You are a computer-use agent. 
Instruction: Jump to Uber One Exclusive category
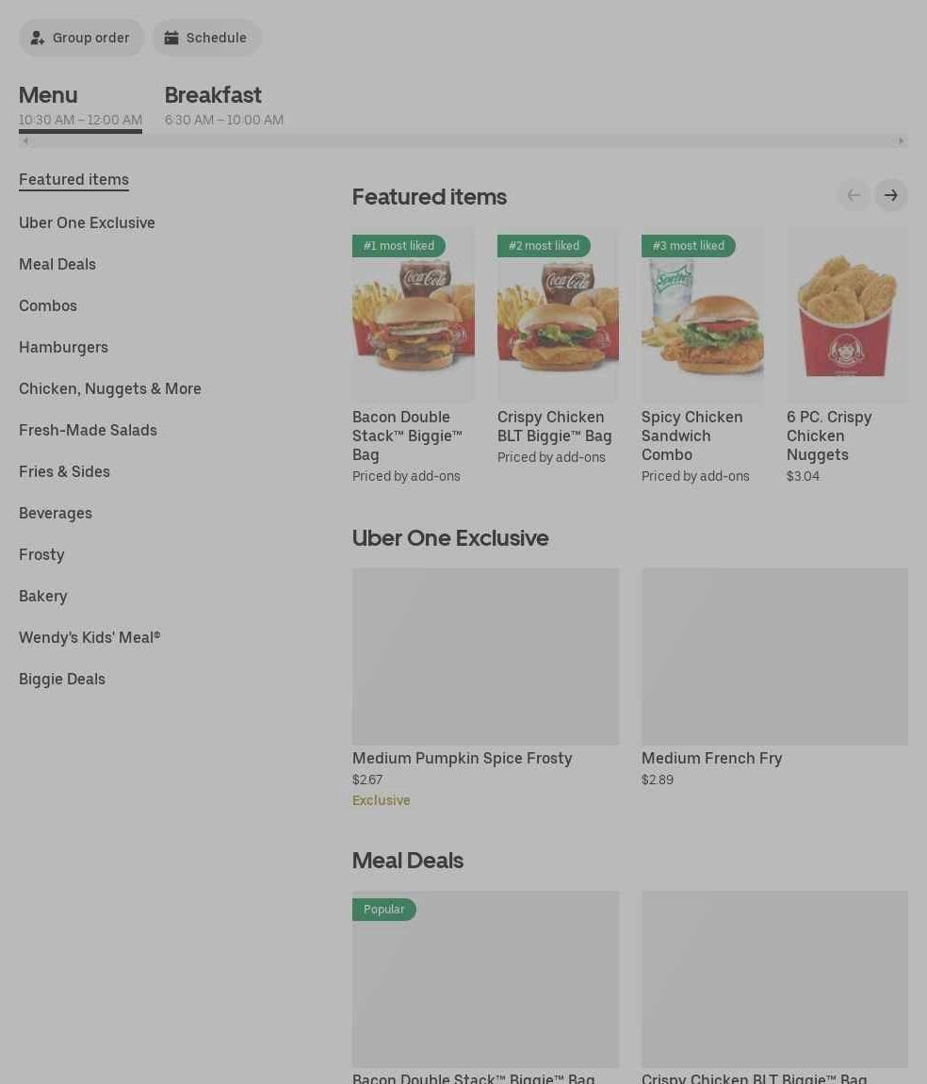tap(87, 222)
